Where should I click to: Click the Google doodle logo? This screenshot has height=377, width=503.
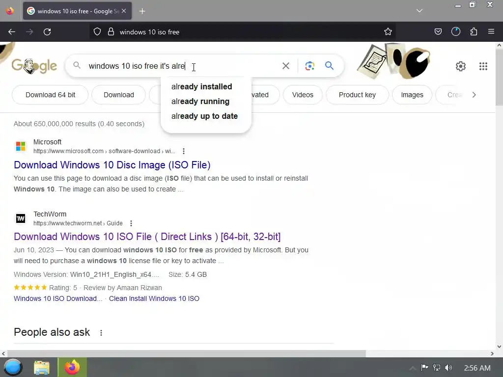click(34, 66)
